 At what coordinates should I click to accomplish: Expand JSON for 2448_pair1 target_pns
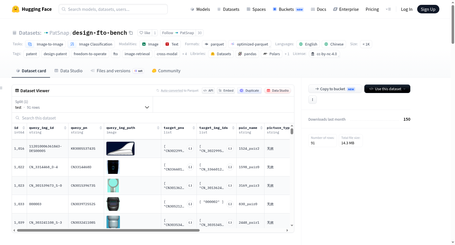[x=190, y=223]
